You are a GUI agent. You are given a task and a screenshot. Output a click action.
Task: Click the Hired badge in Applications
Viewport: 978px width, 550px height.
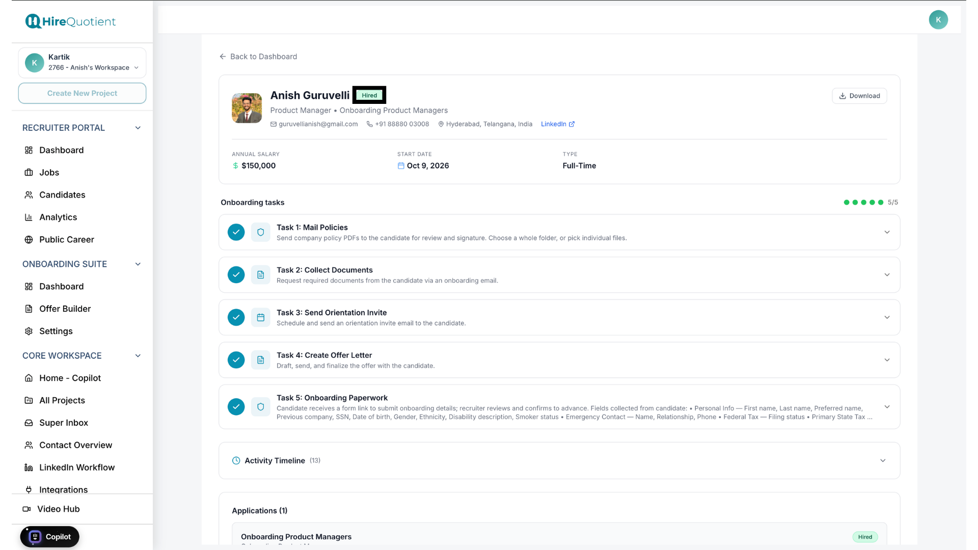tap(865, 537)
